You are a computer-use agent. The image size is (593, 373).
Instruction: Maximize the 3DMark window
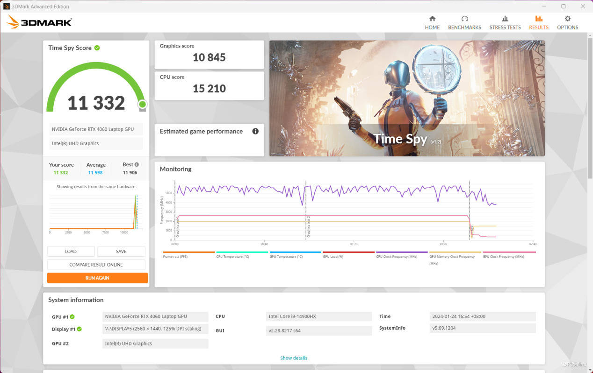coord(563,6)
